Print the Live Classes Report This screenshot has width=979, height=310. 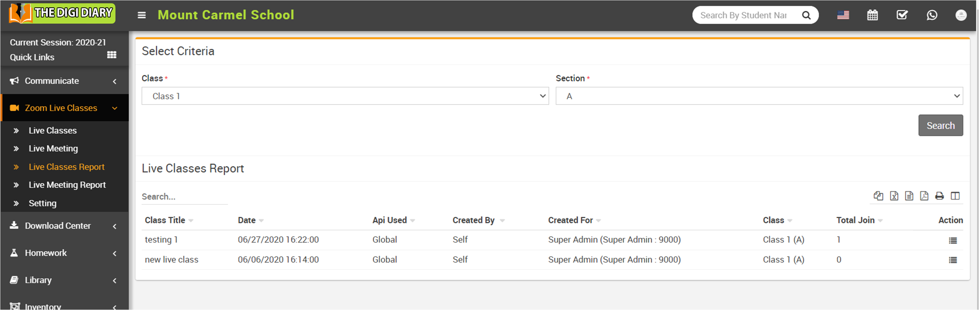(940, 196)
